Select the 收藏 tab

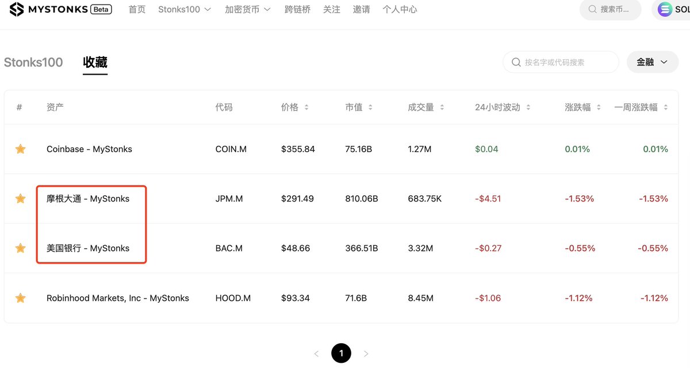pyautogui.click(x=95, y=63)
